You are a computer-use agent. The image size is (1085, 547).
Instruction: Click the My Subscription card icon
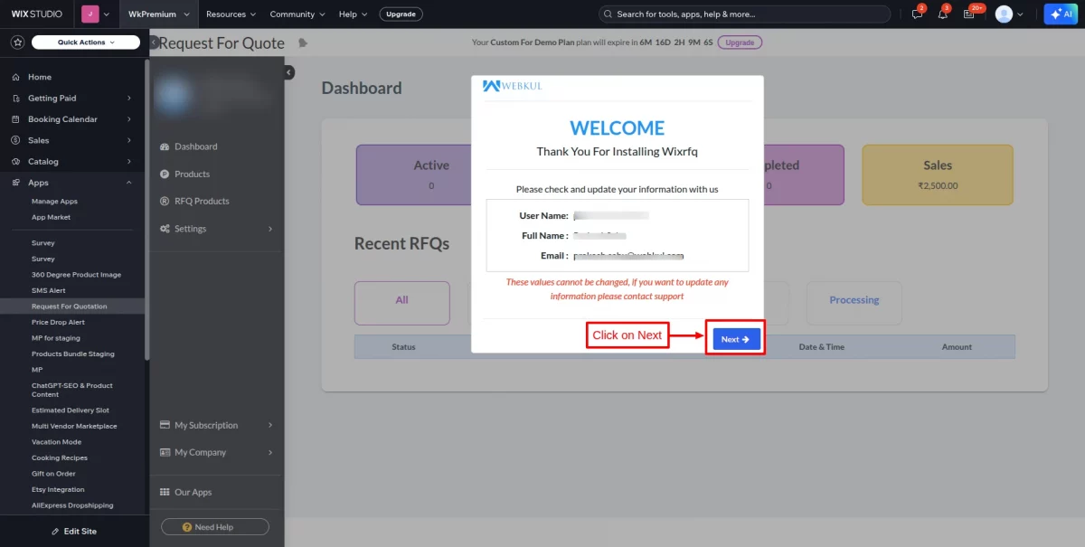pyautogui.click(x=165, y=425)
